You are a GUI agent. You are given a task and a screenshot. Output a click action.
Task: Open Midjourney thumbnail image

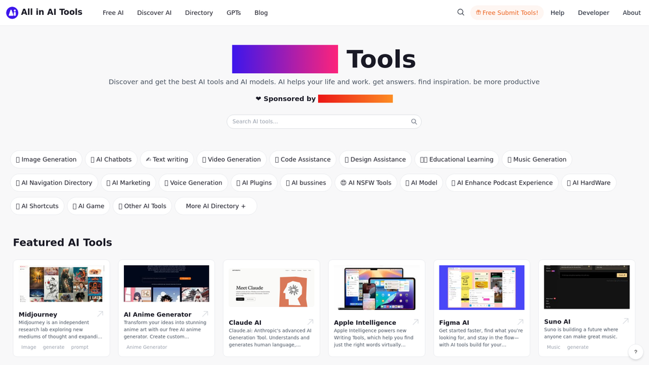pyautogui.click(x=61, y=283)
